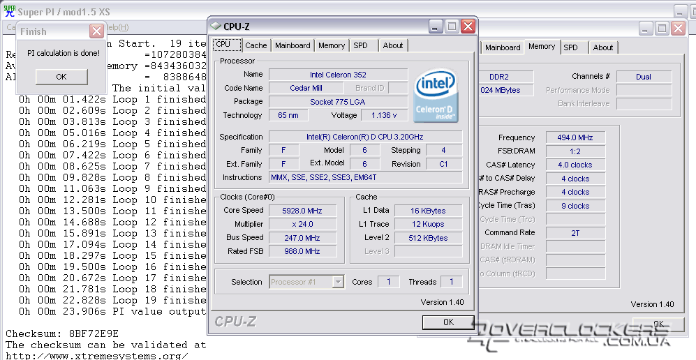
Task: Click the Technology value 65 nm
Action: point(288,115)
